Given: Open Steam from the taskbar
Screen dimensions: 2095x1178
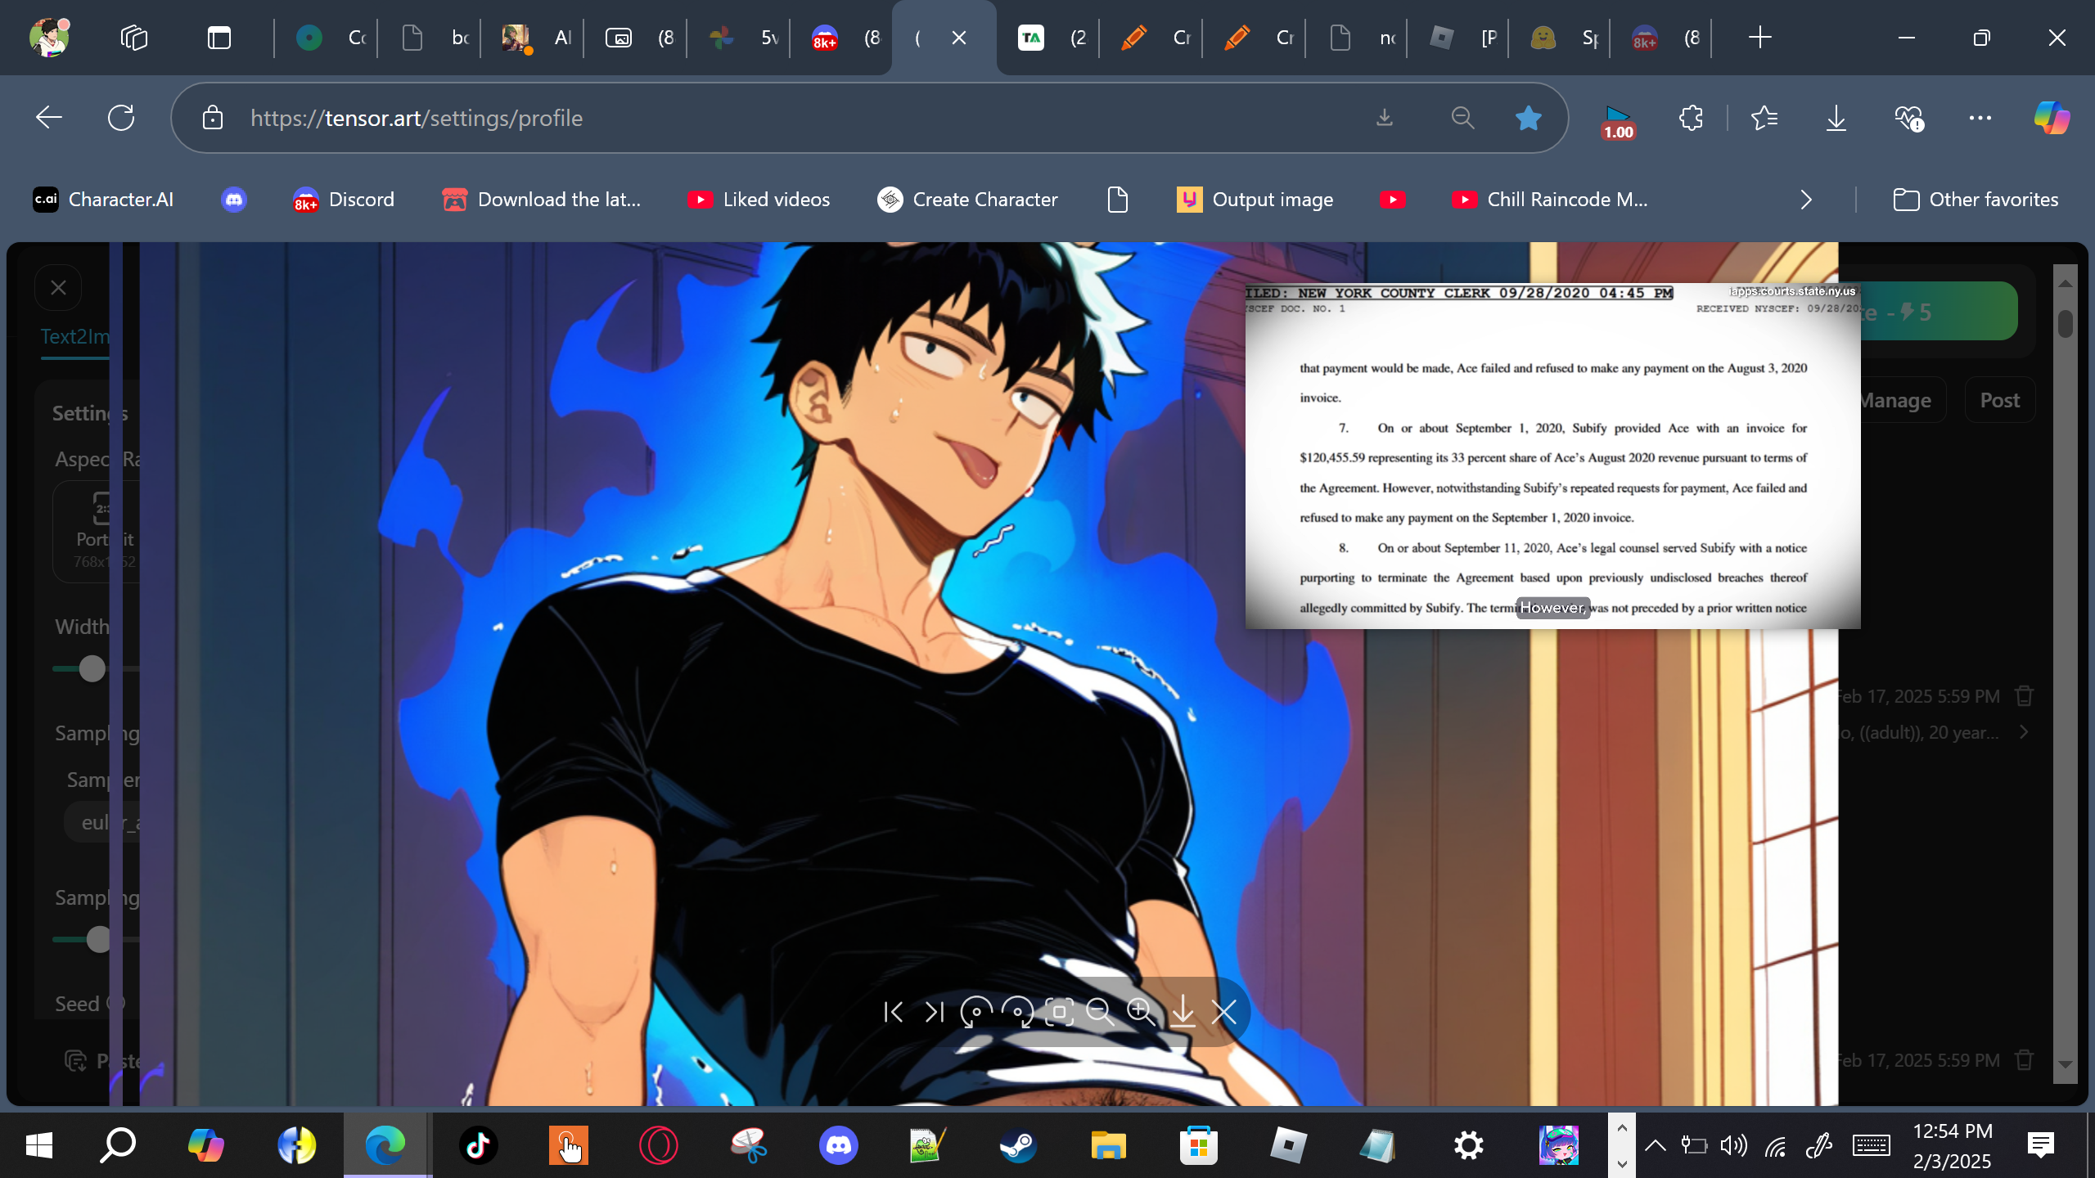Looking at the screenshot, I should coord(1018,1145).
